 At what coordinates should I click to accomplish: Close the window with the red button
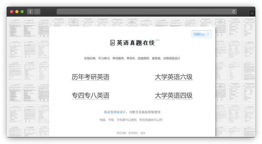[x=12, y=11]
